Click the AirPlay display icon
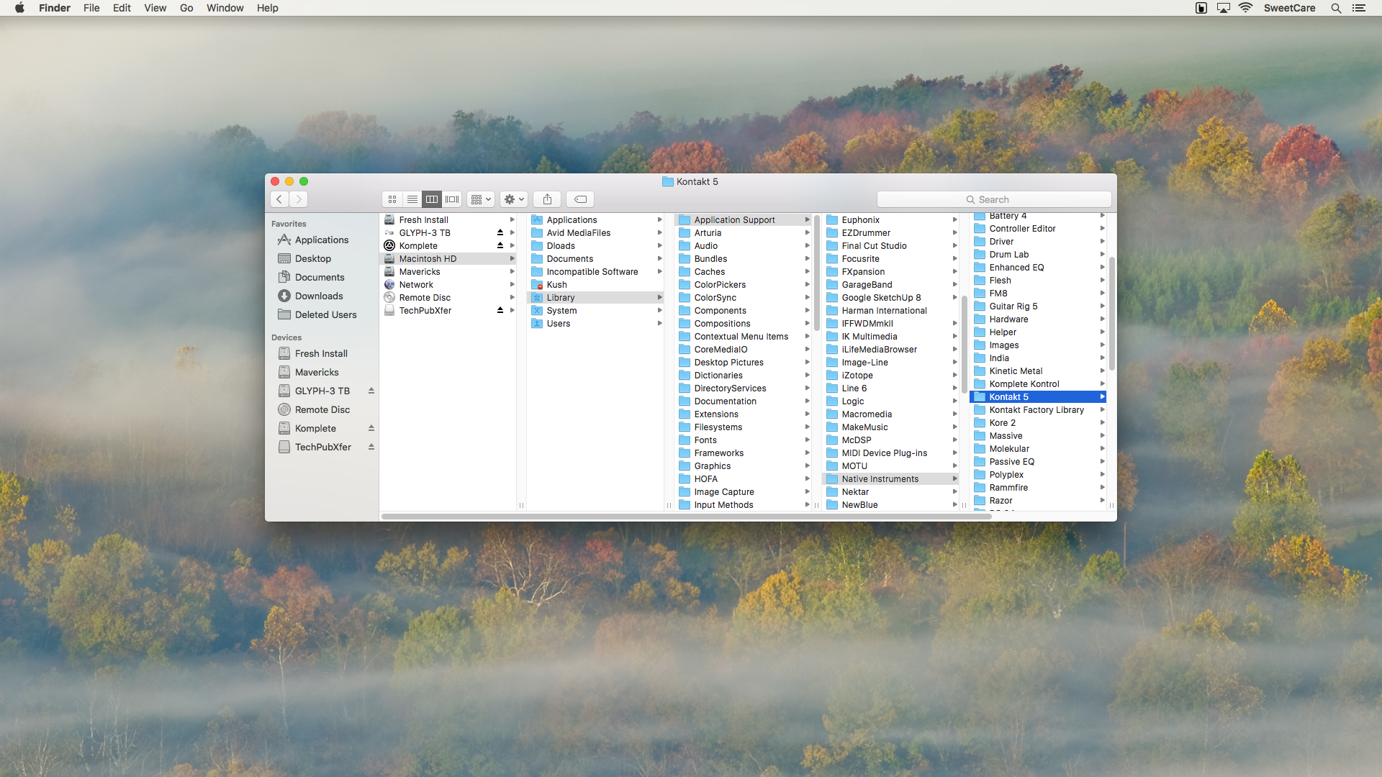This screenshot has height=777, width=1382. 1224,8
